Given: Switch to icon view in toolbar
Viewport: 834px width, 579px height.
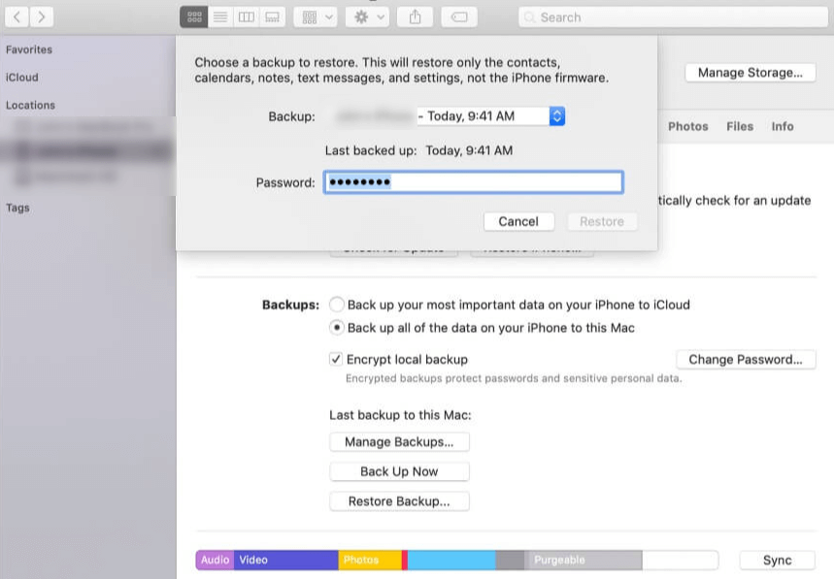Looking at the screenshot, I should [x=194, y=17].
